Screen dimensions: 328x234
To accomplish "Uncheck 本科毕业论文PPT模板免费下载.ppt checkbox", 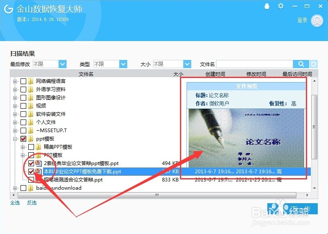I will 31,172.
